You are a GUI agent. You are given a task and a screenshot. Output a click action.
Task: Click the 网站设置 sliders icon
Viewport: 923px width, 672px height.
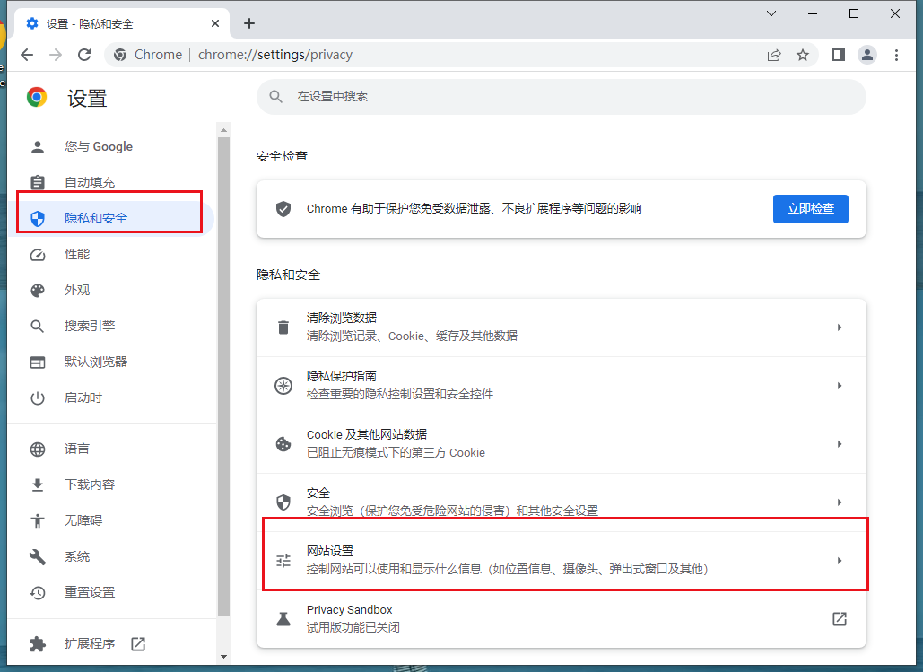[x=283, y=560]
